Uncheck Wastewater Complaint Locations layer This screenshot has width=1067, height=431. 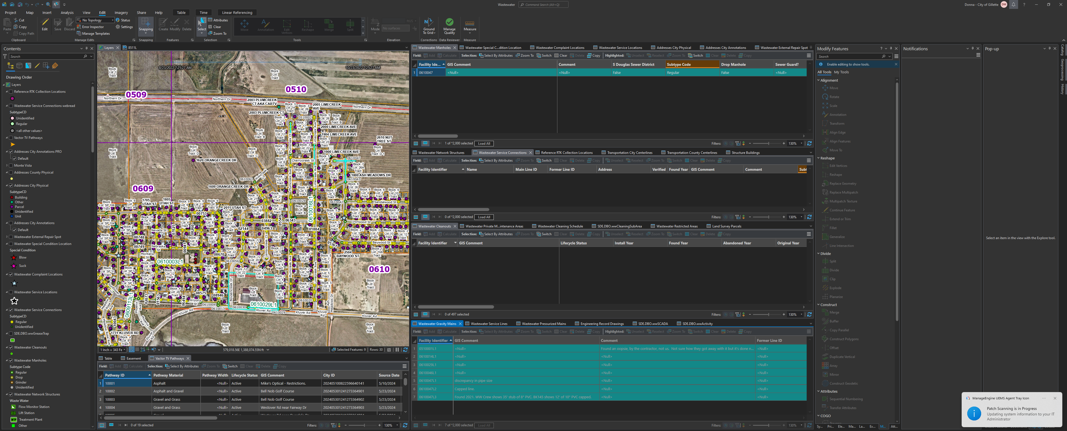(11, 274)
